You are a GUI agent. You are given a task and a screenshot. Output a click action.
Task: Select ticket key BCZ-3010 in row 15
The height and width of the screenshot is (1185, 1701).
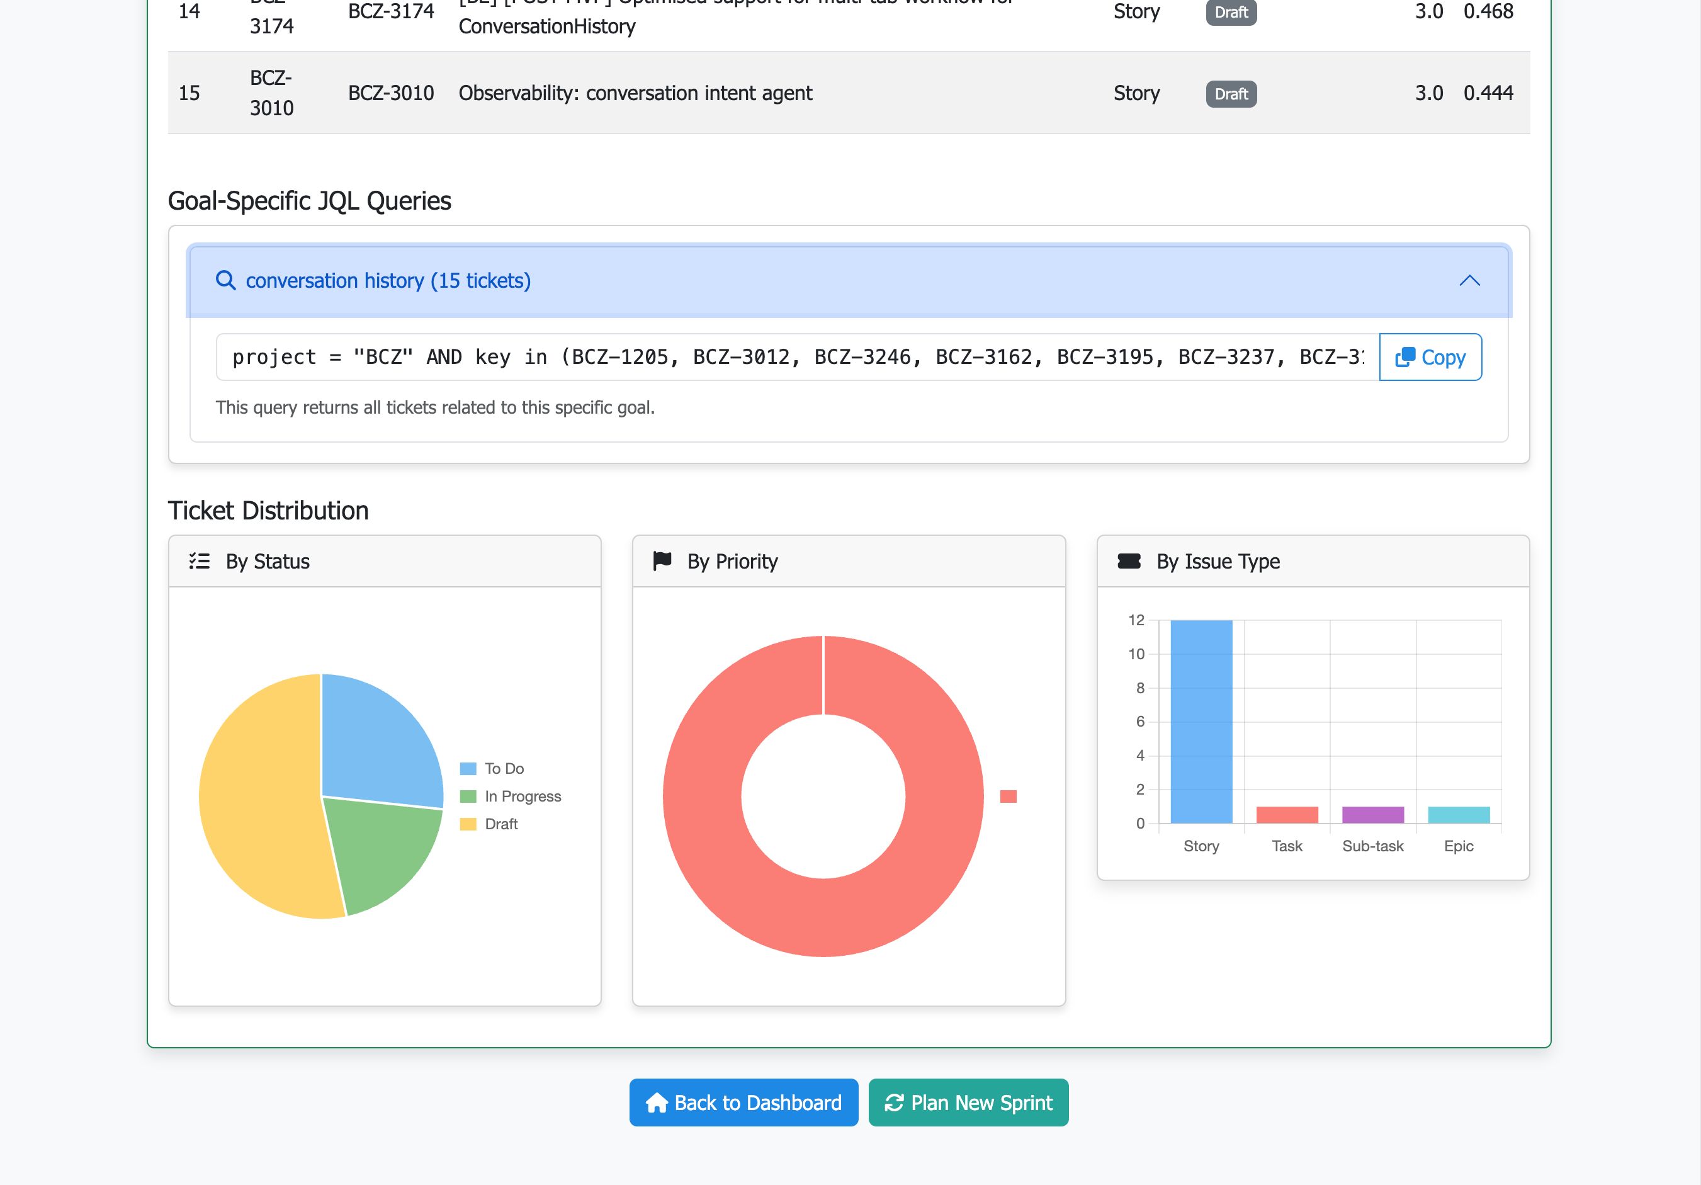(391, 93)
